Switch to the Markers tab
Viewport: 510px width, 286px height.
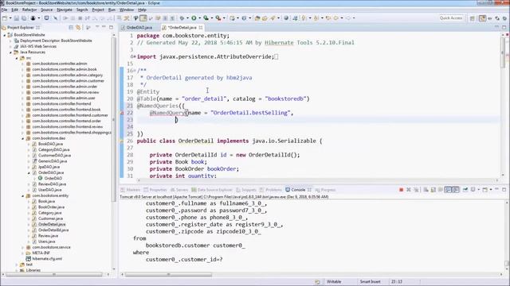coord(131,190)
